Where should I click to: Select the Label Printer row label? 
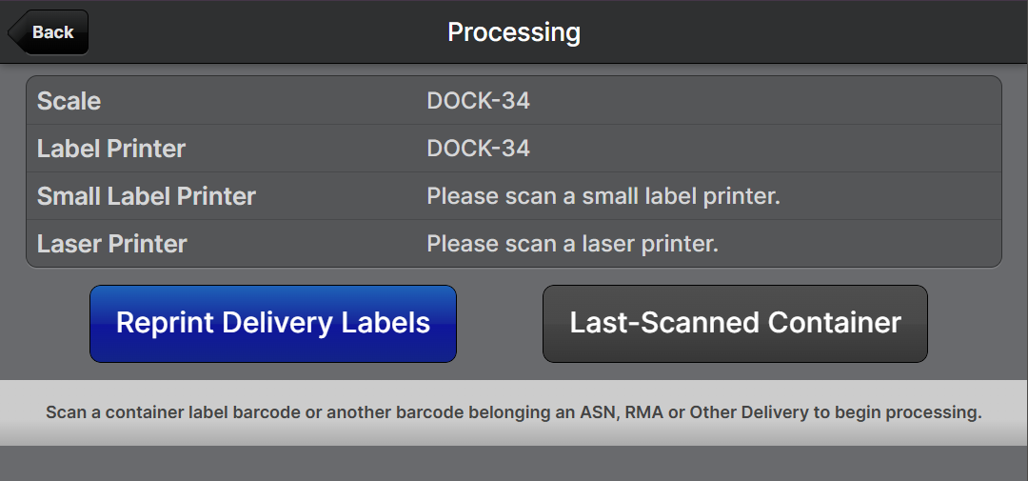pyautogui.click(x=111, y=149)
